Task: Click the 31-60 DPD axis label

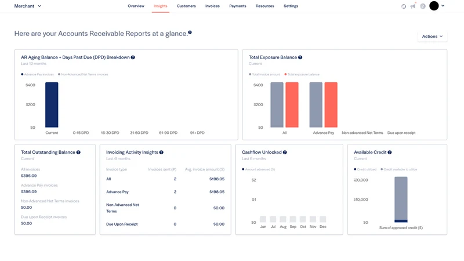Action: click(x=139, y=133)
